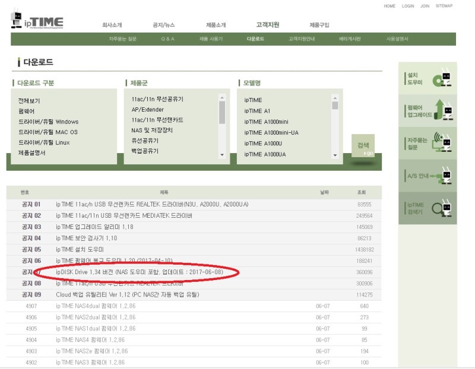Screen dimensions: 475x369
Task: Select 드라이버/유틸 Linux category
Action: 44,142
